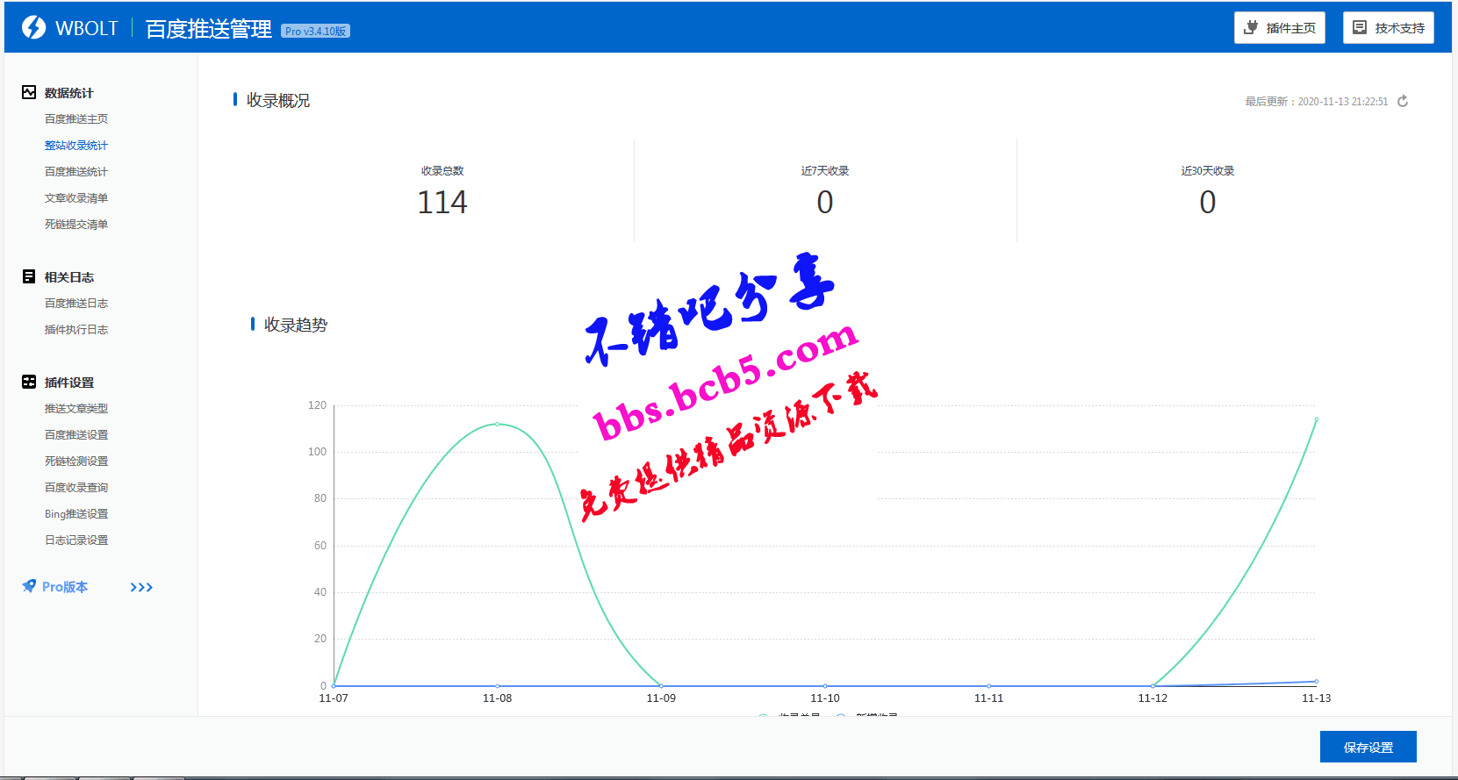This screenshot has width=1458, height=780.
Task: Click the 相关日志 document icon
Action: (29, 276)
